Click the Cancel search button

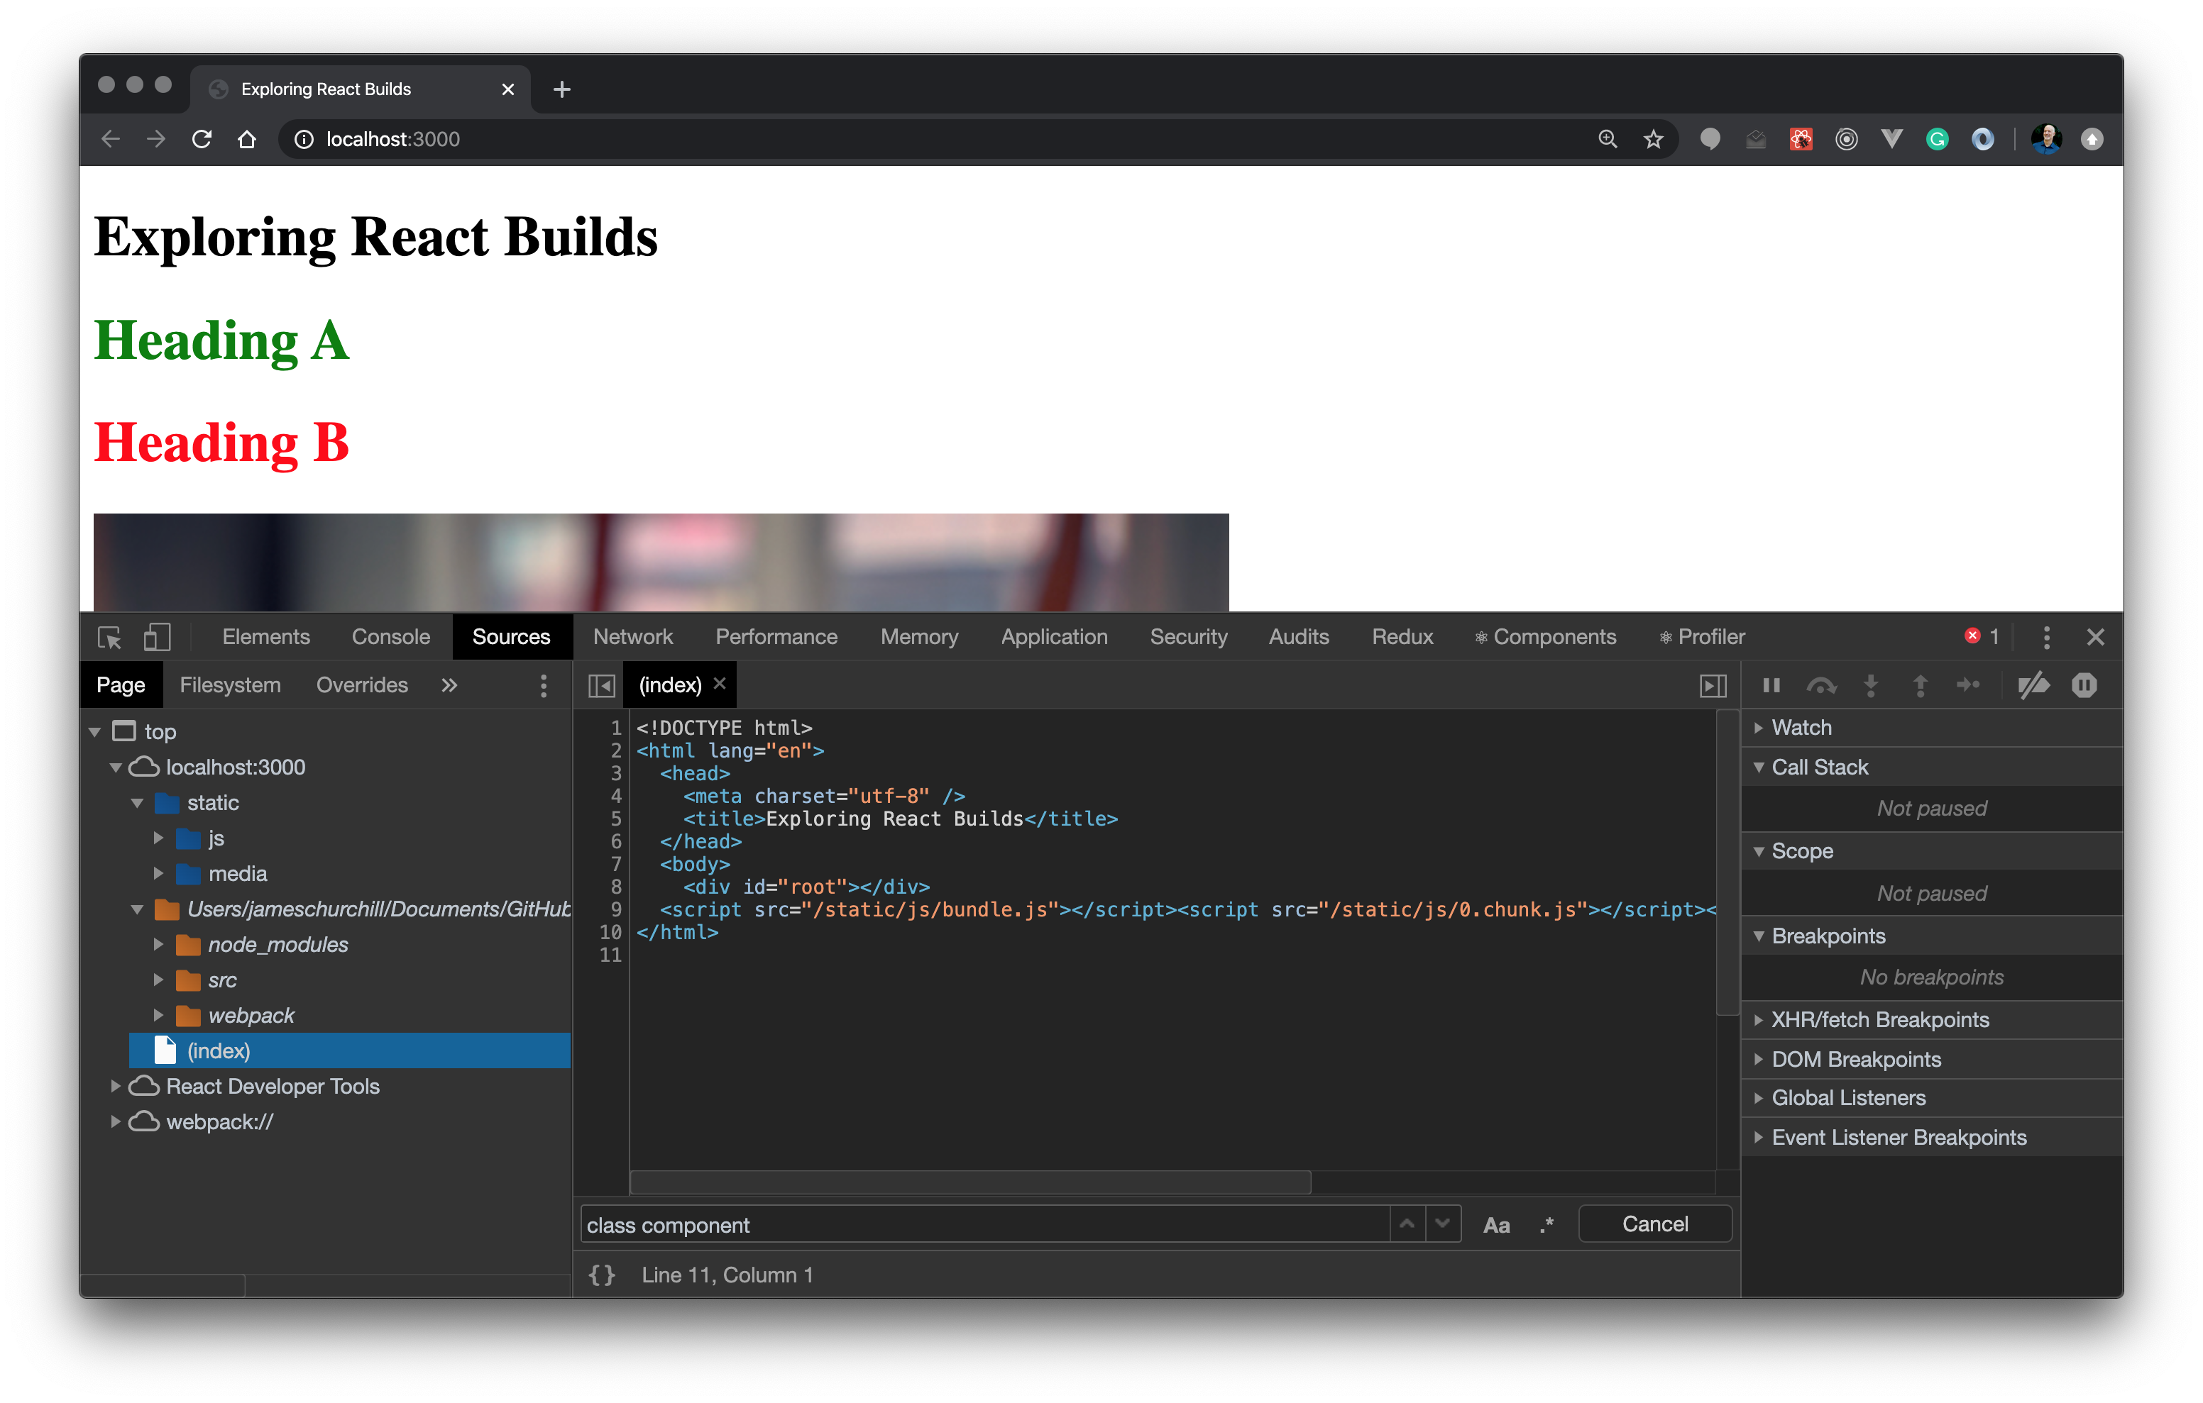1654,1224
